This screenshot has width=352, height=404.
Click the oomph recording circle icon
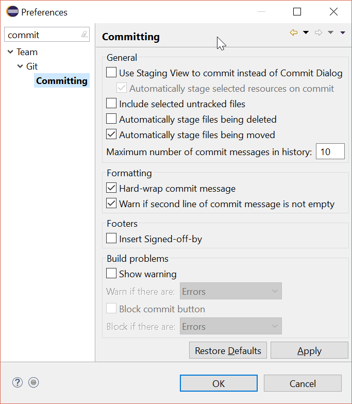tap(33, 382)
